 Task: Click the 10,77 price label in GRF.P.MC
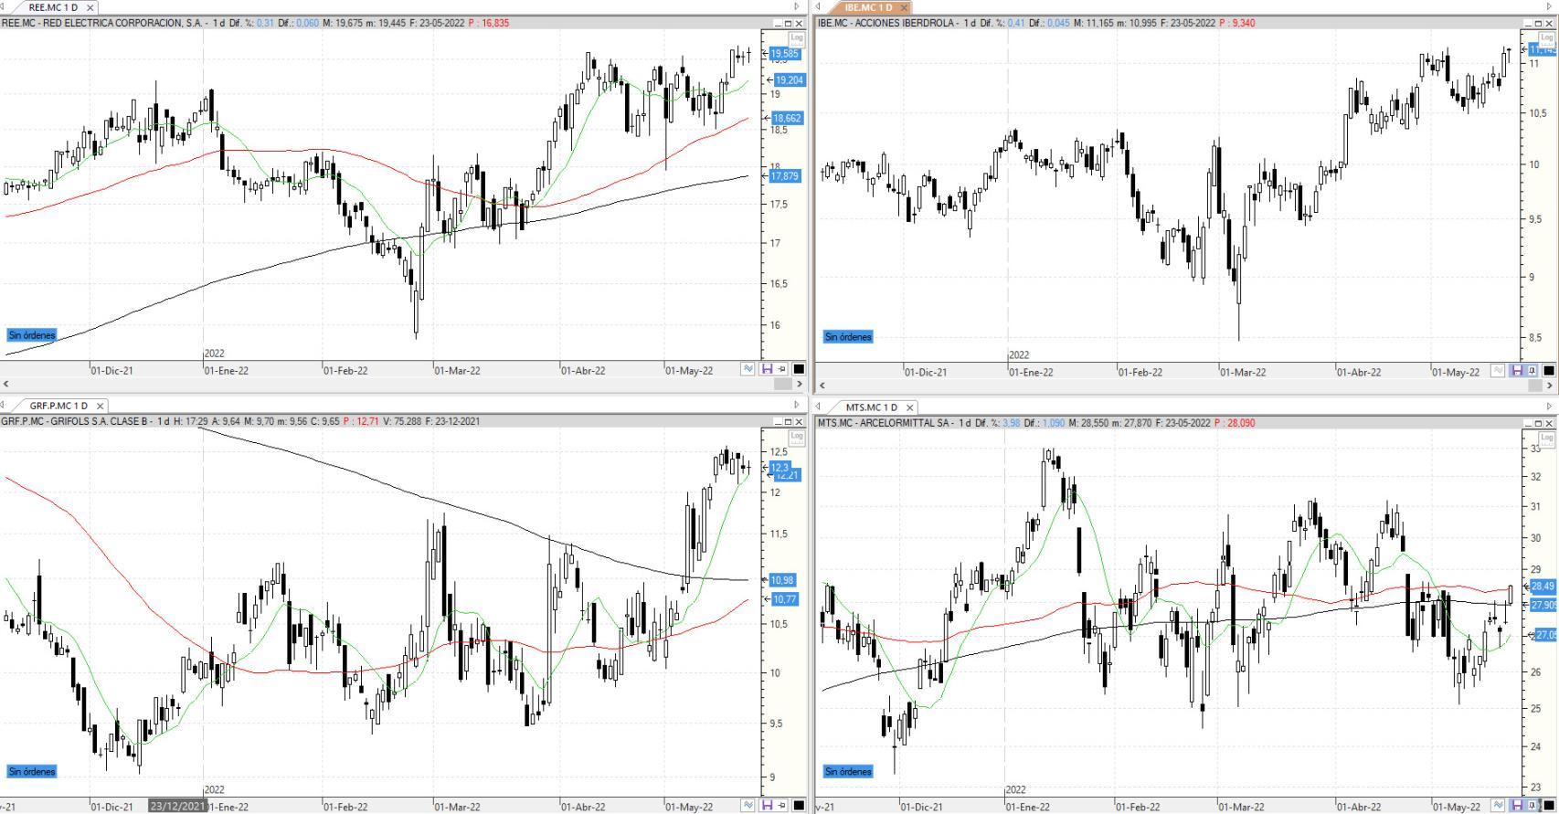[x=786, y=599]
